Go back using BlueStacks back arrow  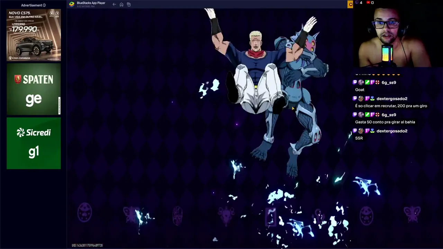[x=114, y=4]
